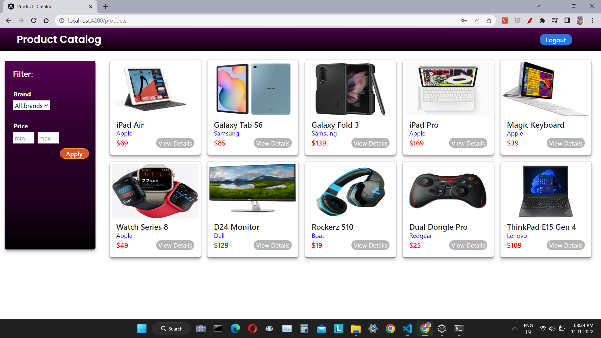Launch Visual Studio Code from the taskbar
Viewport: 601px width, 338px height.
pyautogui.click(x=407, y=329)
